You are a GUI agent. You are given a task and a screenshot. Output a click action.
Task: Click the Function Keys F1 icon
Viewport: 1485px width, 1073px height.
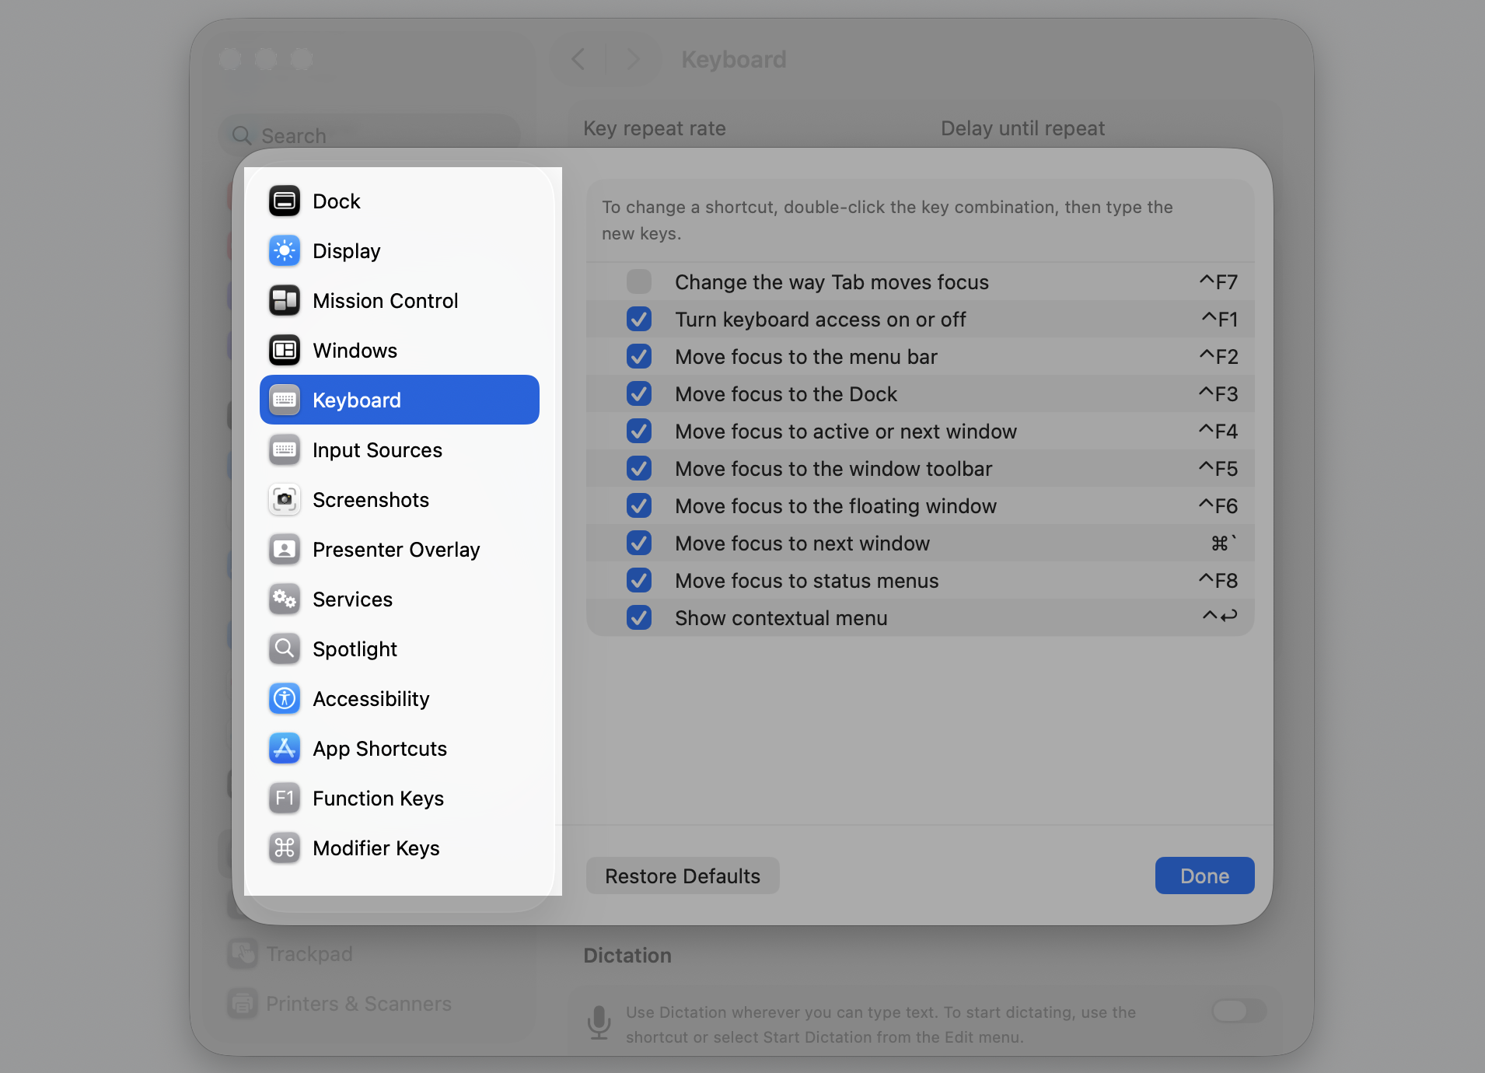[285, 799]
